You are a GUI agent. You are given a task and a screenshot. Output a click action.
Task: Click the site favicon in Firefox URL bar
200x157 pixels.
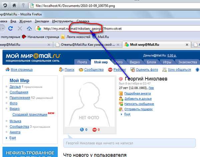[39, 29]
